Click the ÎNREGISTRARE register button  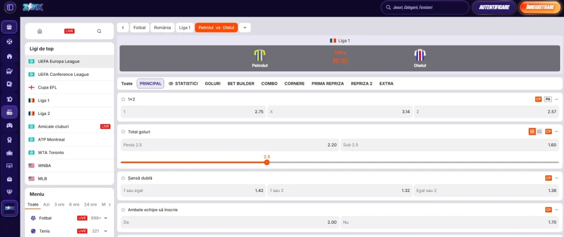pyautogui.click(x=540, y=7)
